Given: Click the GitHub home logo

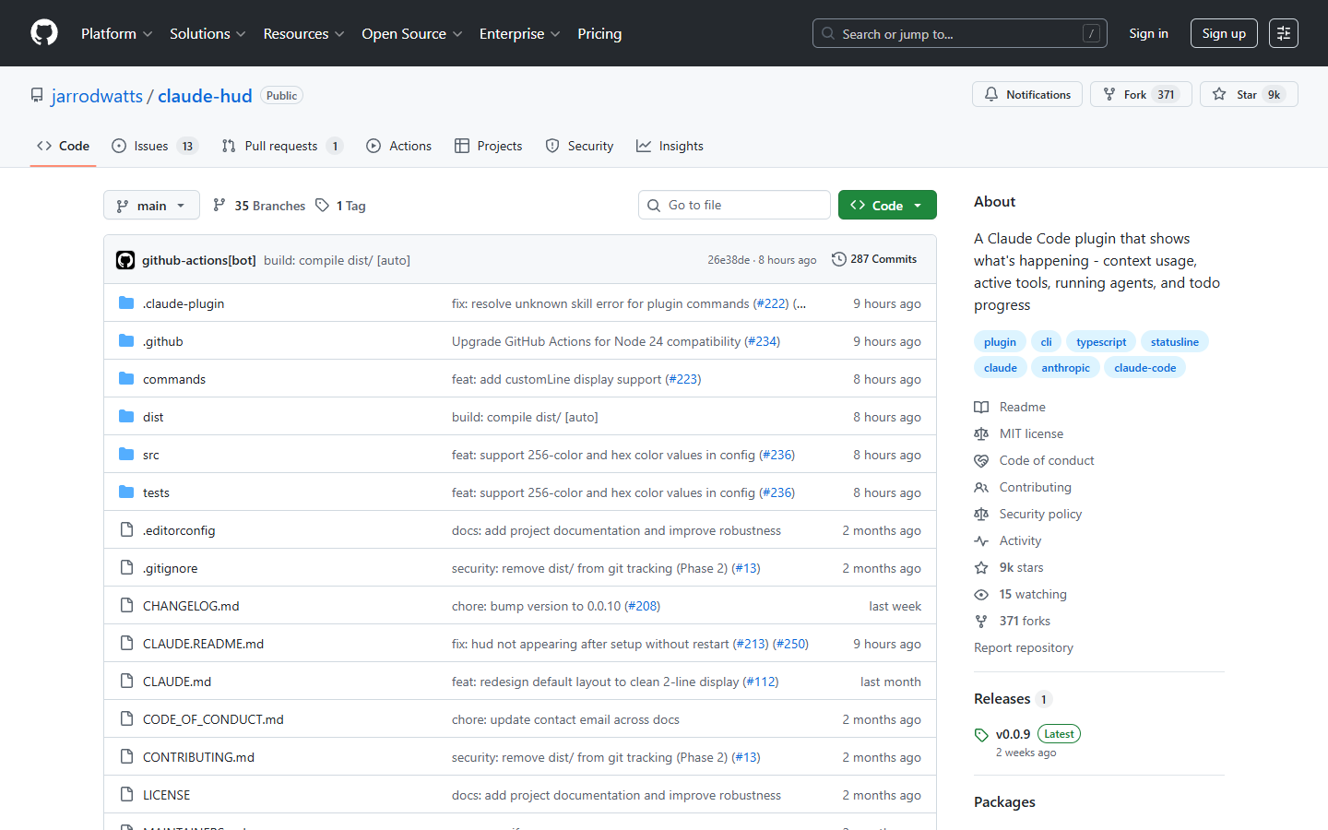Looking at the screenshot, I should pyautogui.click(x=43, y=33).
